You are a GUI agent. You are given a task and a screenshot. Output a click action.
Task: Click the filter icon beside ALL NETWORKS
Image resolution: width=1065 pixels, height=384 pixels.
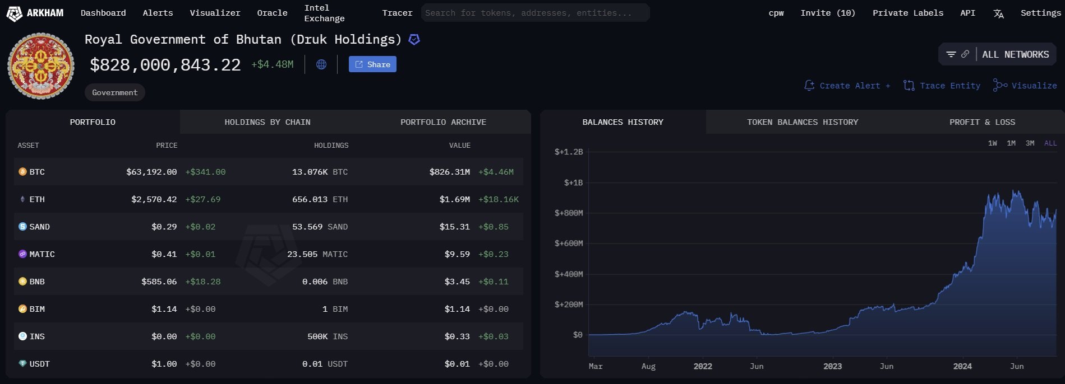(x=951, y=54)
